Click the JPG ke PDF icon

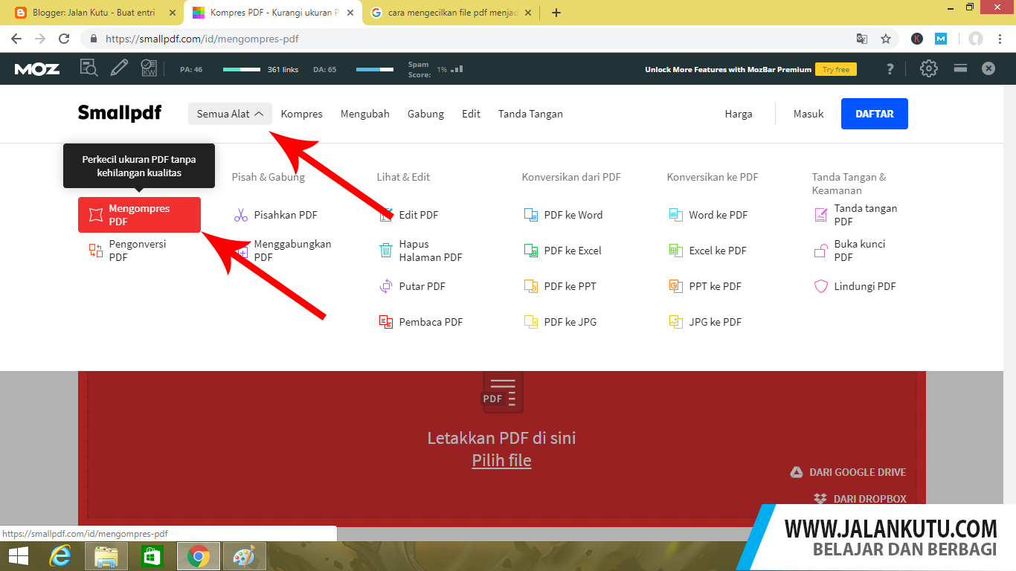tap(676, 322)
